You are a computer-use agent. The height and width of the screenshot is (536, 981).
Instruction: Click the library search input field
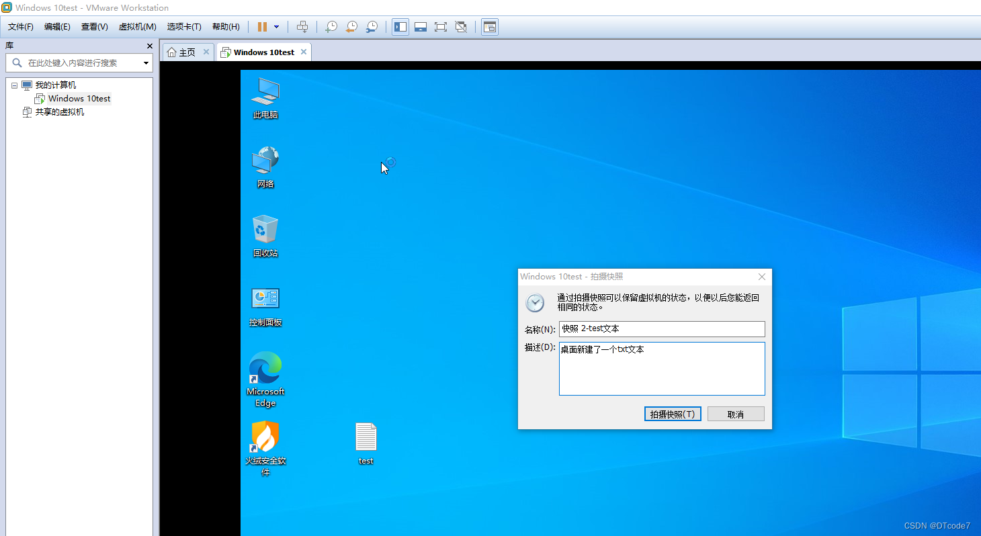click(x=79, y=62)
